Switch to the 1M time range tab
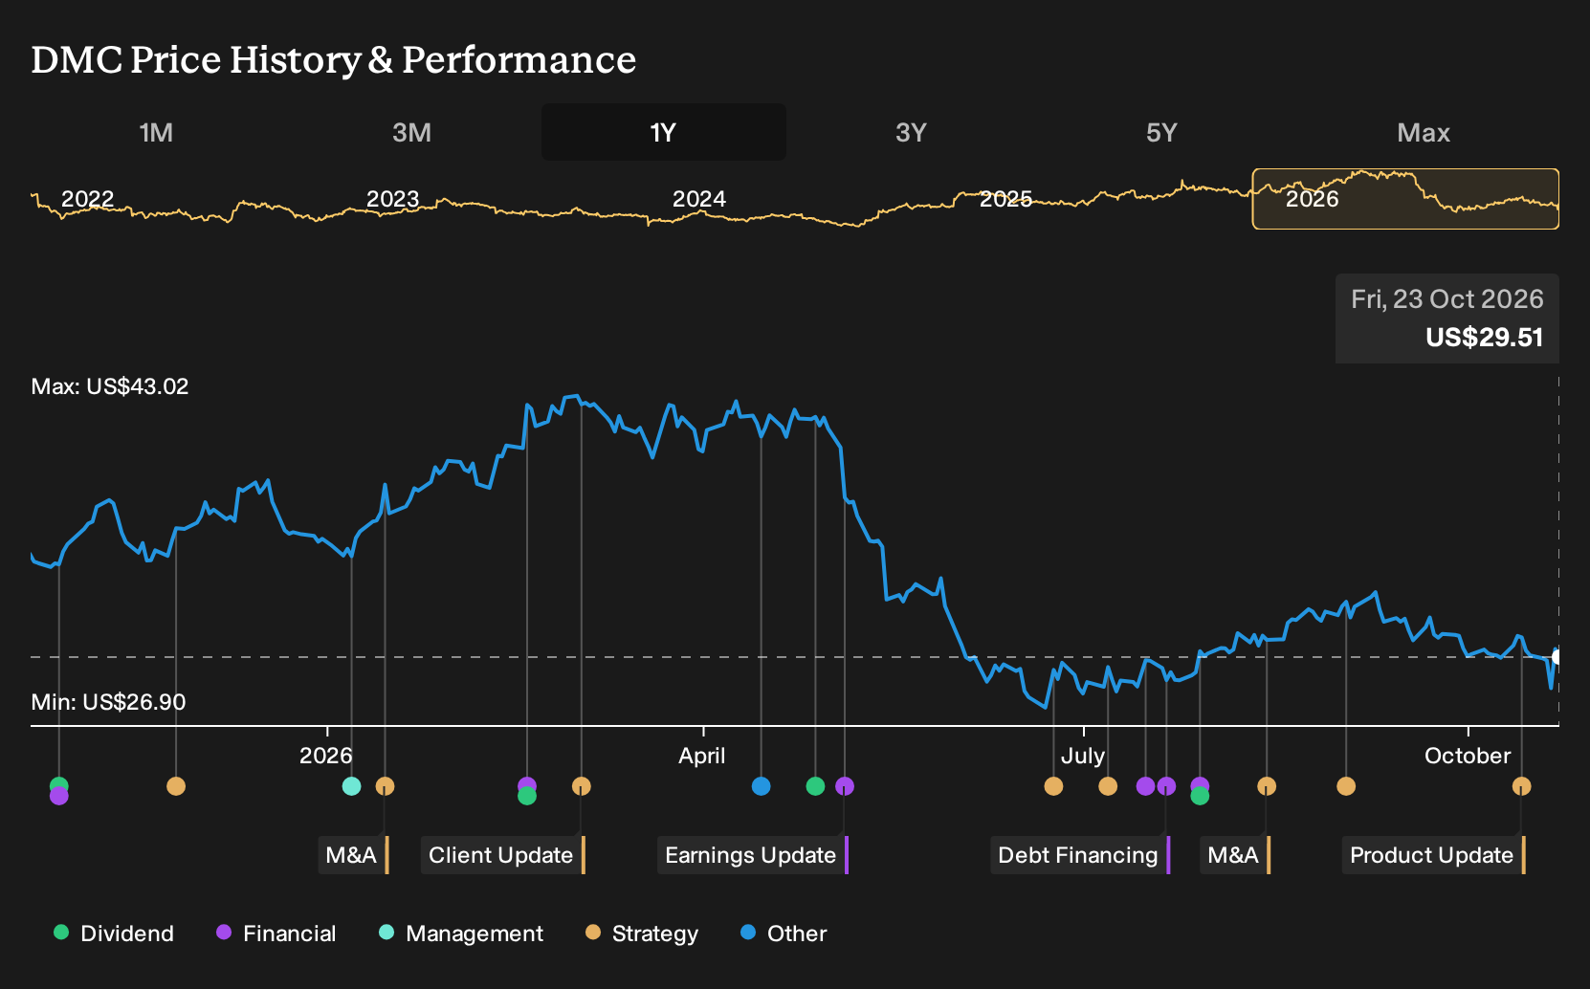Viewport: 1590px width, 989px height. pos(156,132)
